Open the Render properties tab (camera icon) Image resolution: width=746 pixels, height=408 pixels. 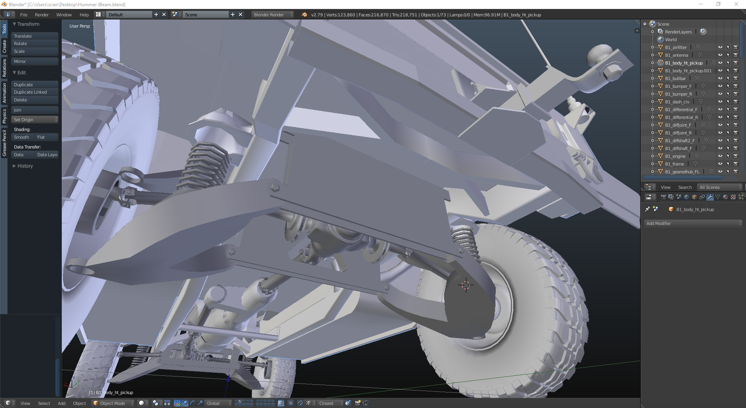click(x=663, y=197)
